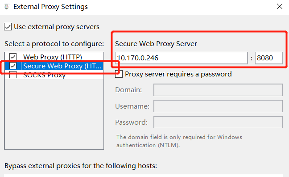289x177 pixels.
Task: Click the Domain input field
Action: click(218, 90)
